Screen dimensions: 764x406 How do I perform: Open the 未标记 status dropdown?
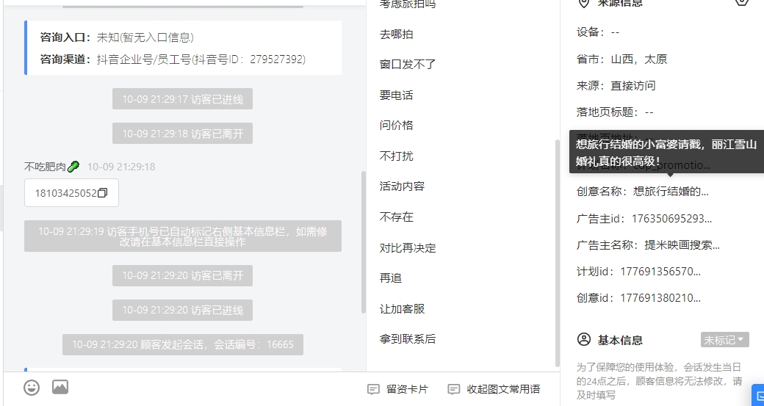coord(724,340)
